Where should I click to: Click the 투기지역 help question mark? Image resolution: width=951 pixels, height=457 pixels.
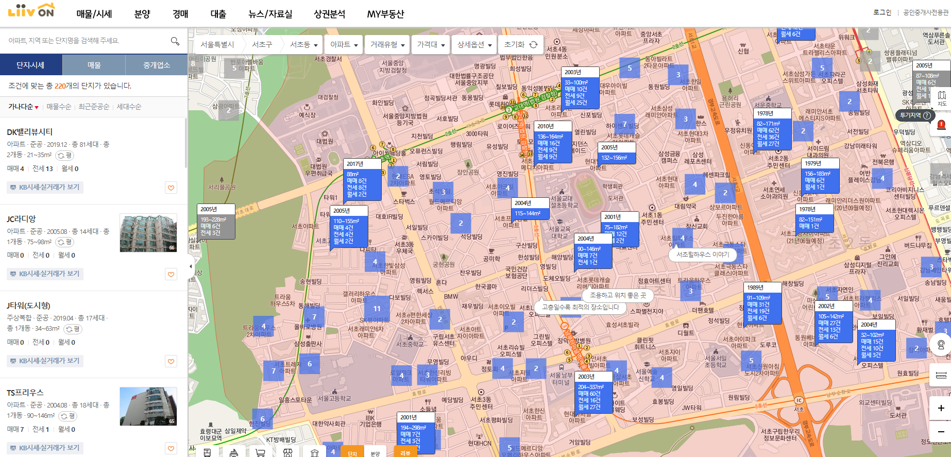(x=927, y=115)
